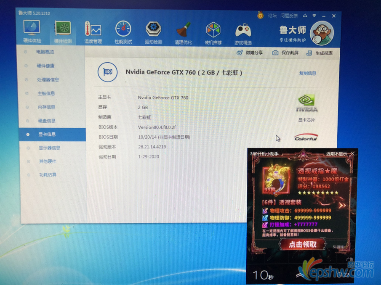The height and width of the screenshot is (285, 381).
Task: Click the double-arrow icon in the ad popup
Action: coord(342,206)
